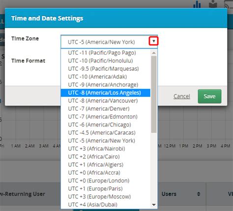The image size is (233, 211).
Task: Select UTC +1 (Europe/Paris)
Action: [x=106, y=189]
